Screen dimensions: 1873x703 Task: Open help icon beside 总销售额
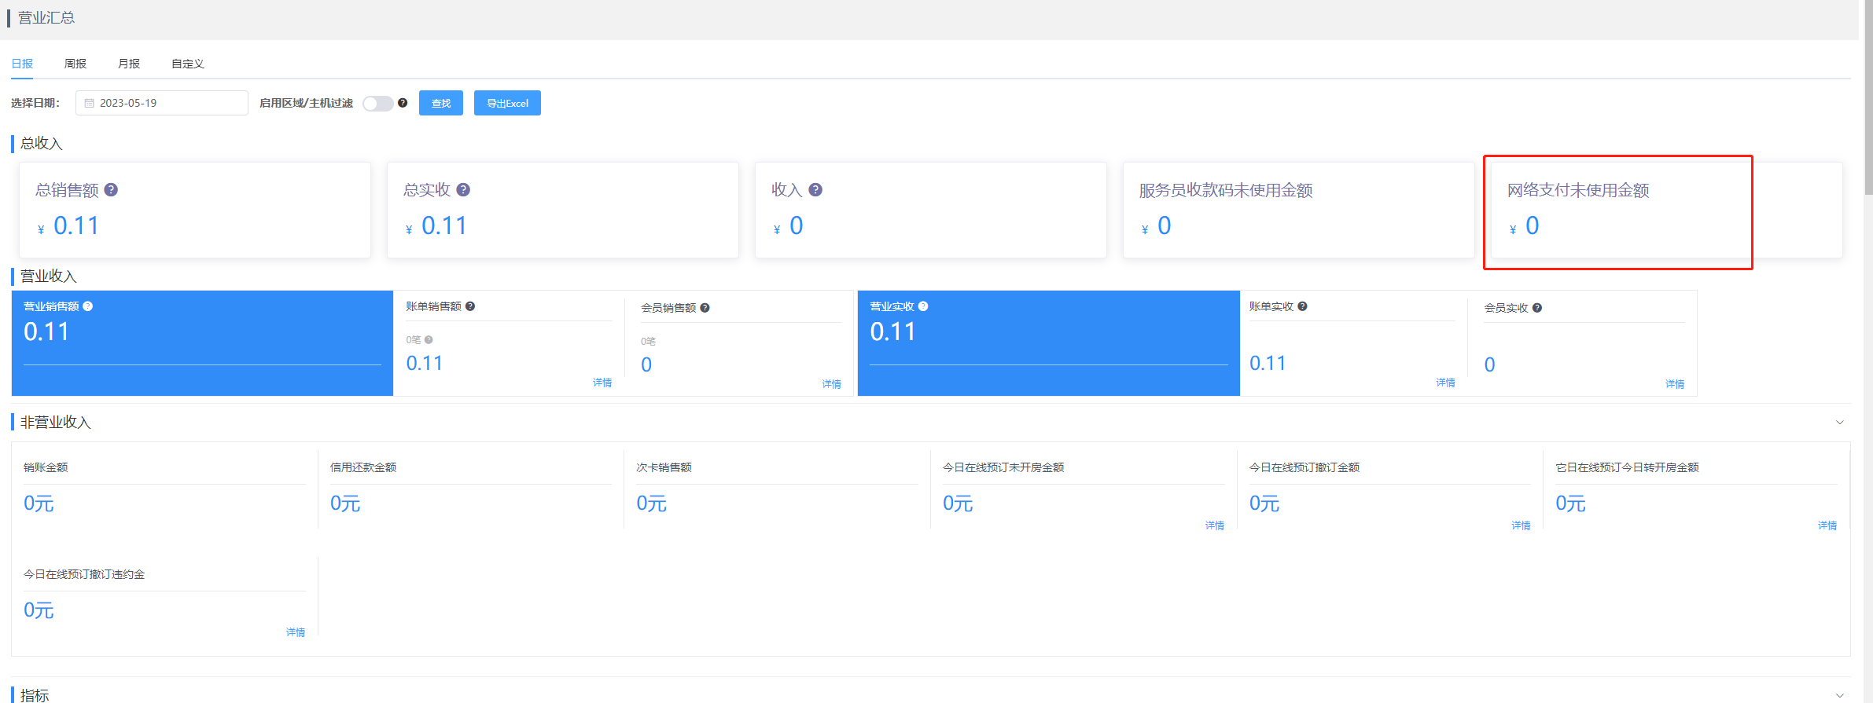(x=111, y=189)
